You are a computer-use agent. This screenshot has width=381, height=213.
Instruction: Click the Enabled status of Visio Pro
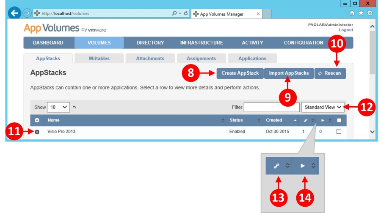coord(237,132)
